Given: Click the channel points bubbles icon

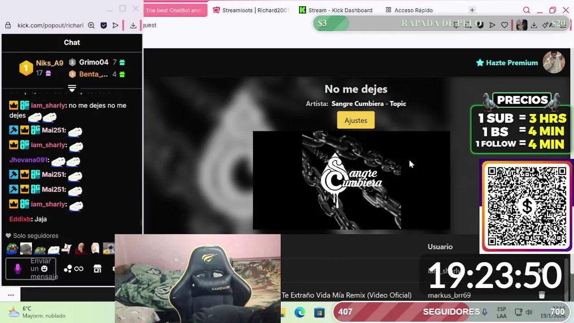Looking at the screenshot, I should 68,269.
